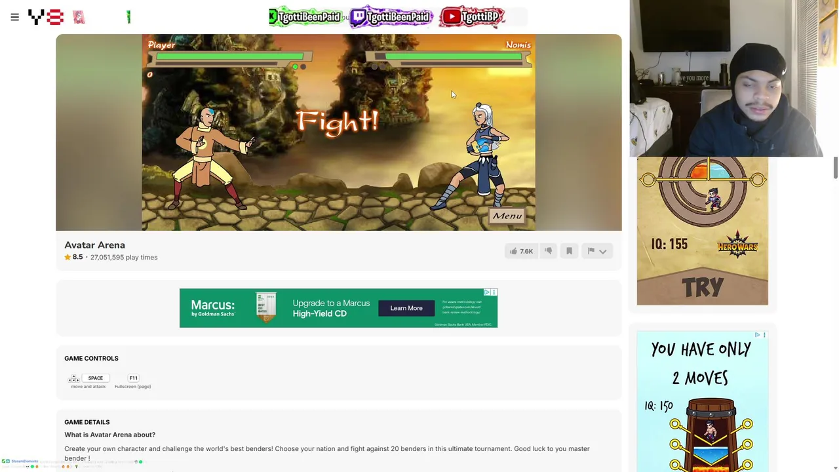Open AdChoices icon on 'You have only 2 moves' ad
The image size is (839, 472).
757,335
